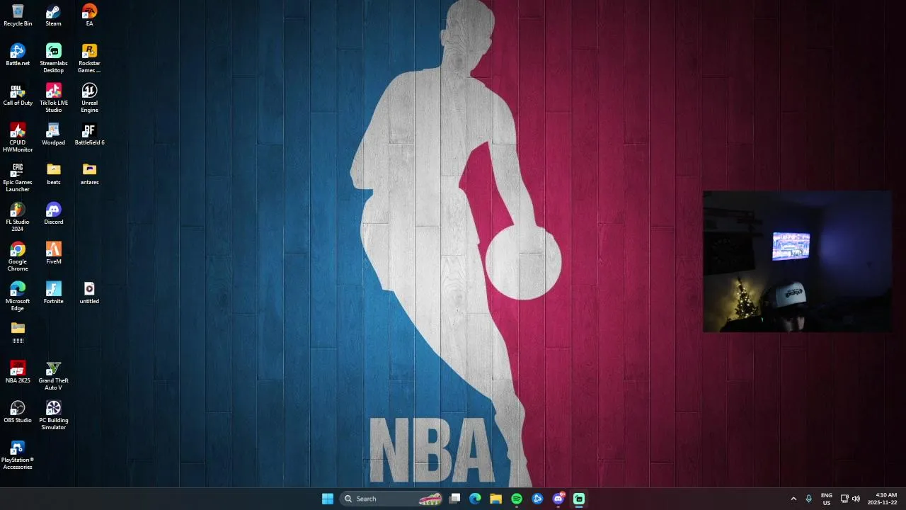Select the PlayStation Accessories desktop icon
The height and width of the screenshot is (510, 906).
pos(18,455)
